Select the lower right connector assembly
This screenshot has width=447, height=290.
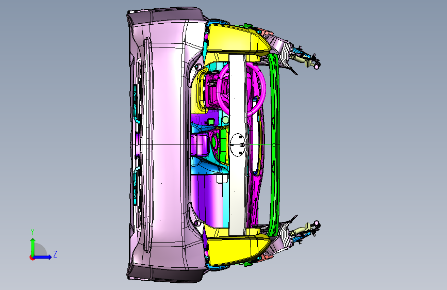pyautogui.click(x=305, y=231)
